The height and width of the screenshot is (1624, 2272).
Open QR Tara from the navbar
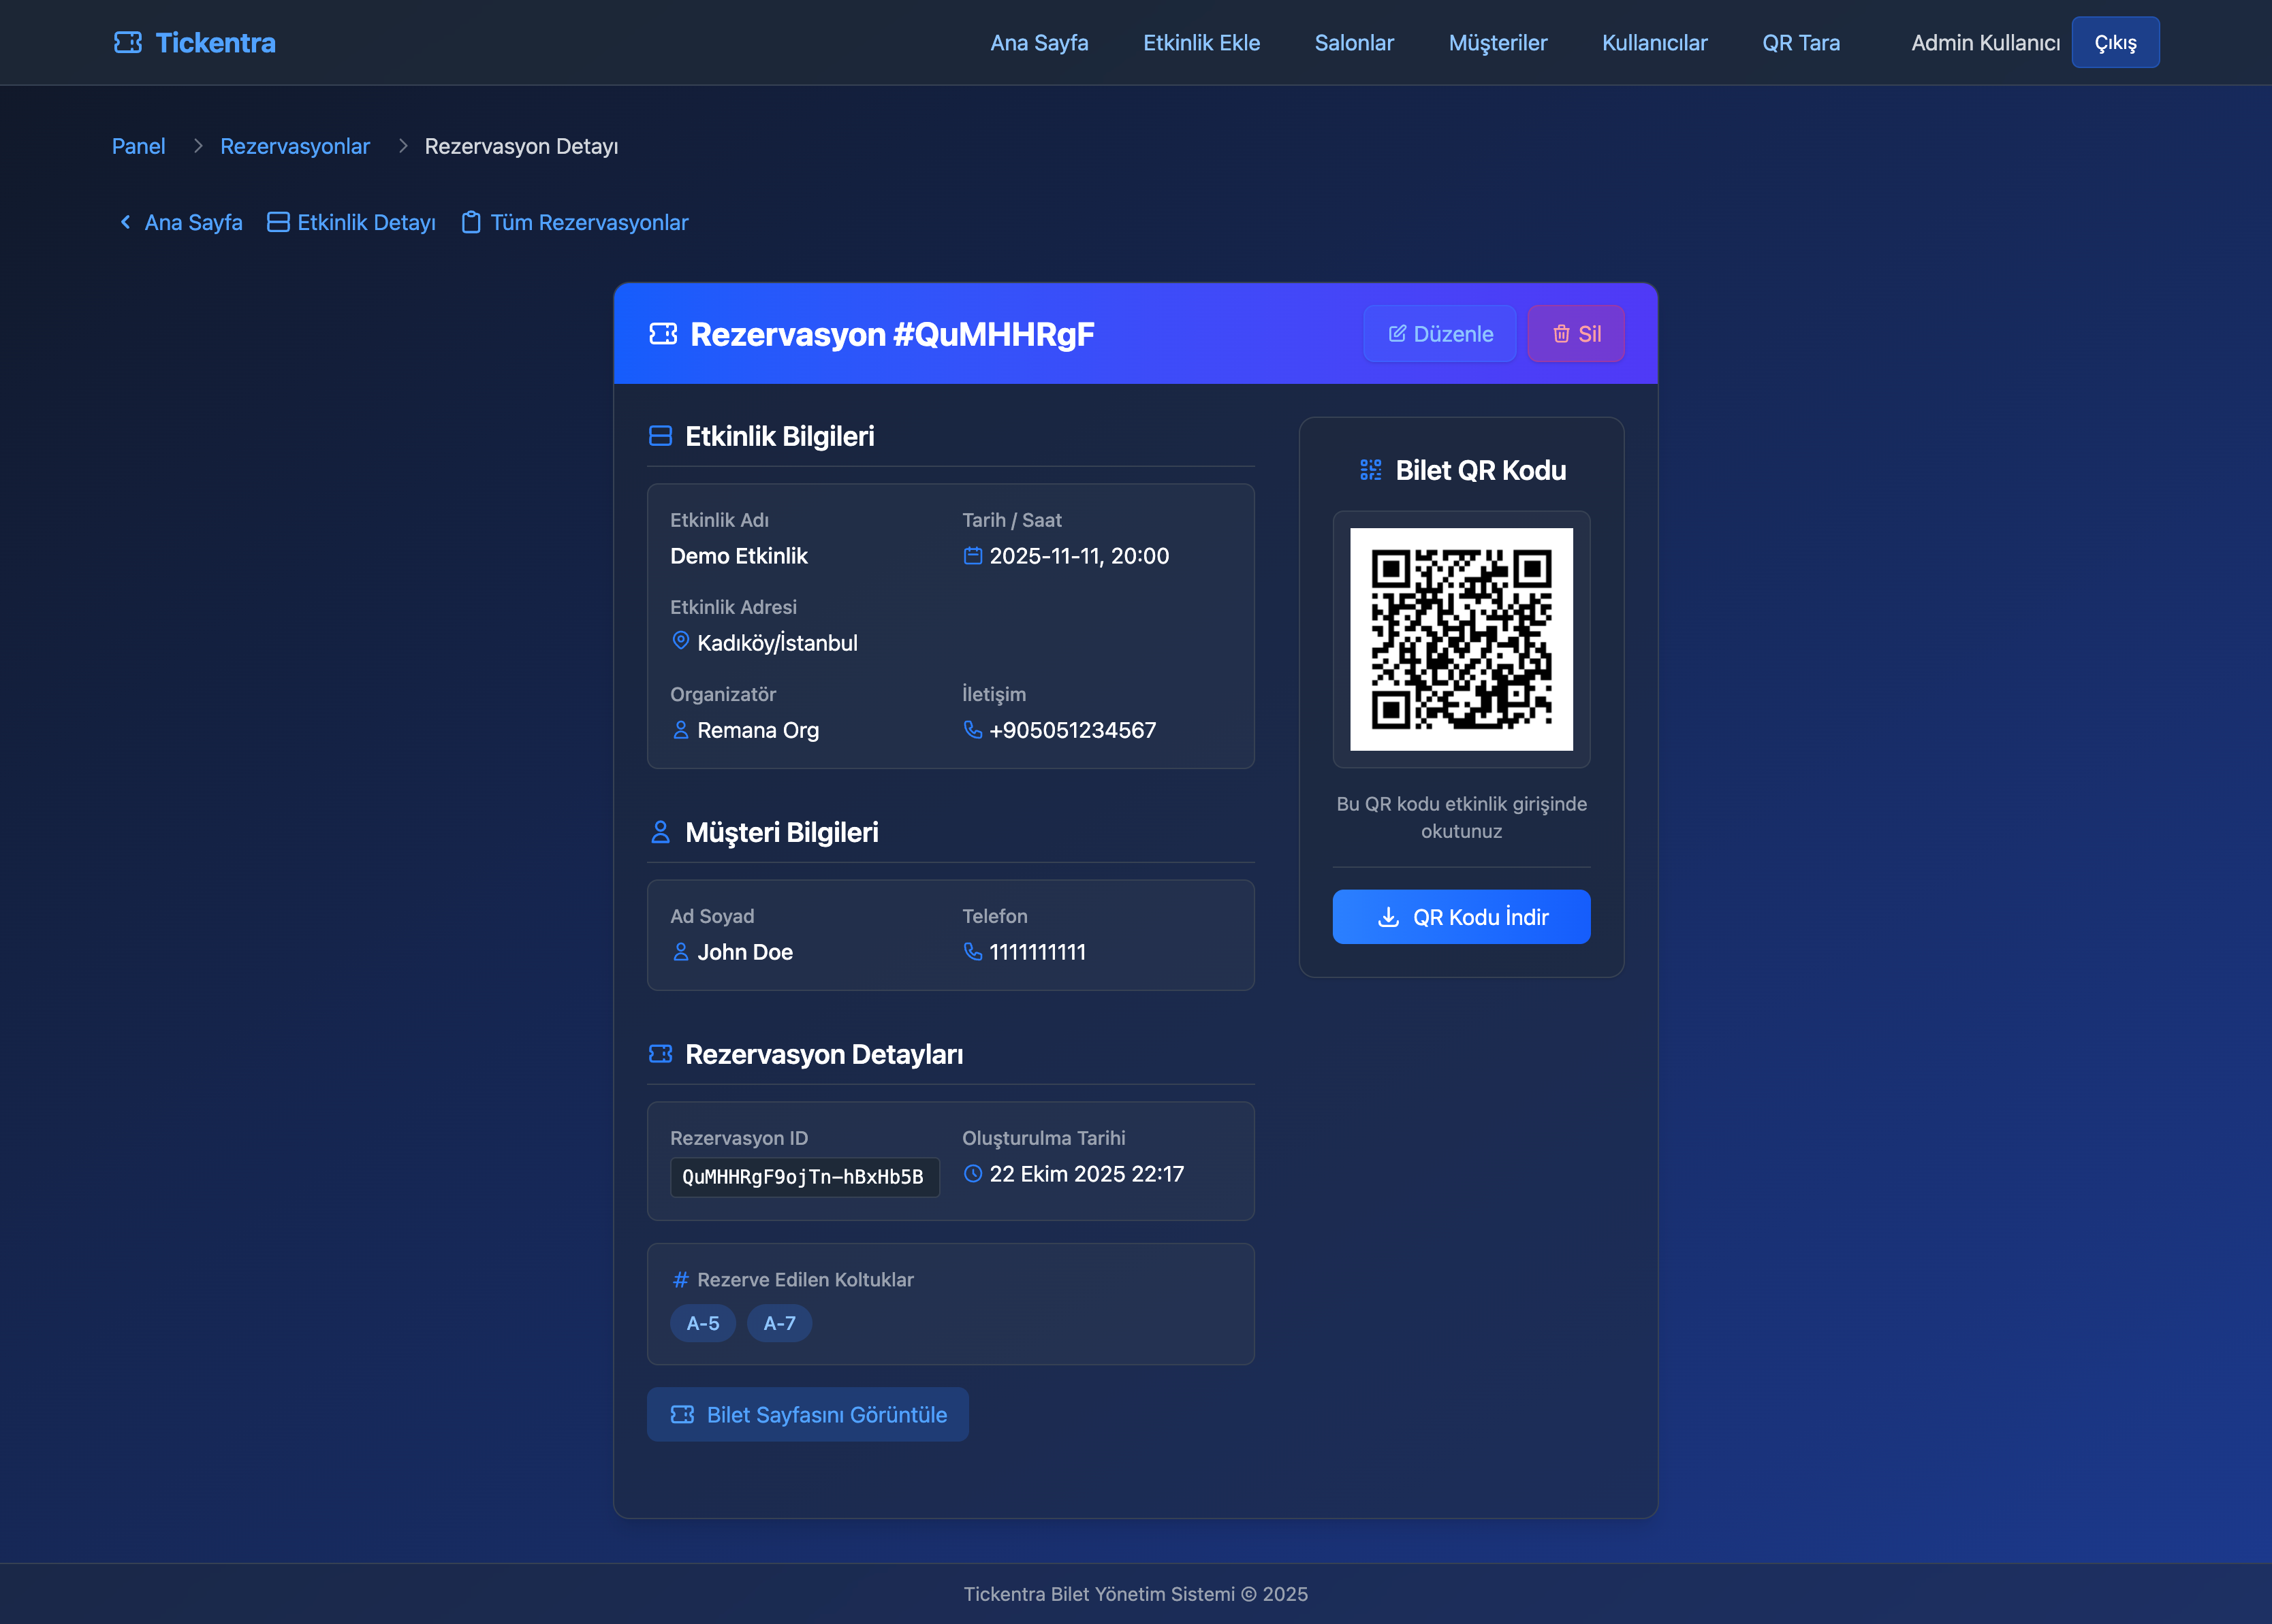tap(1801, 43)
